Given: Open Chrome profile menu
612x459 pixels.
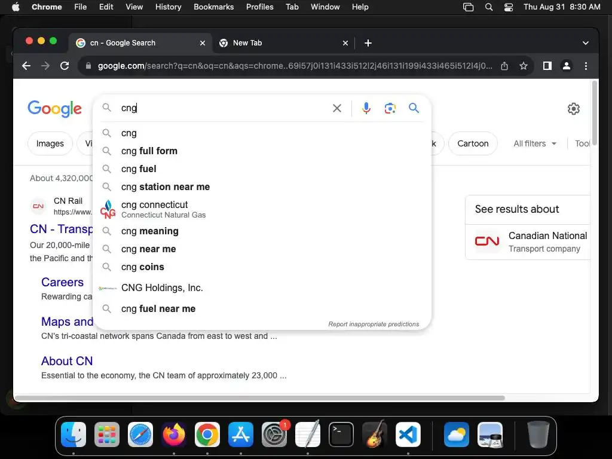Looking at the screenshot, I should tap(567, 66).
